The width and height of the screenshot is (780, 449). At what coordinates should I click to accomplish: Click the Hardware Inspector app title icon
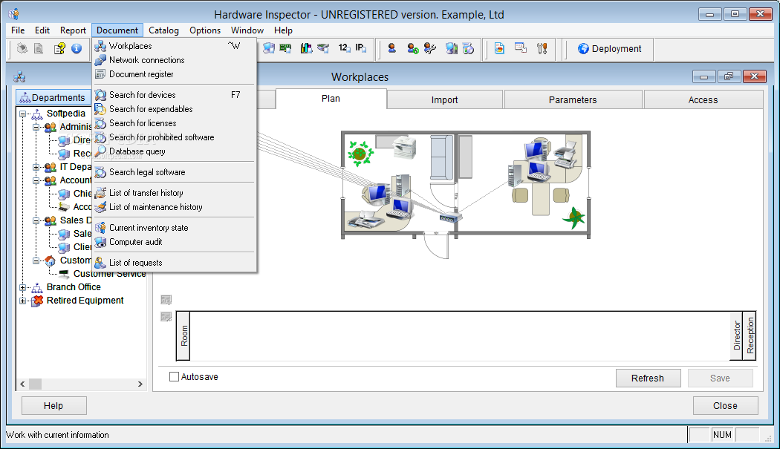coord(14,14)
